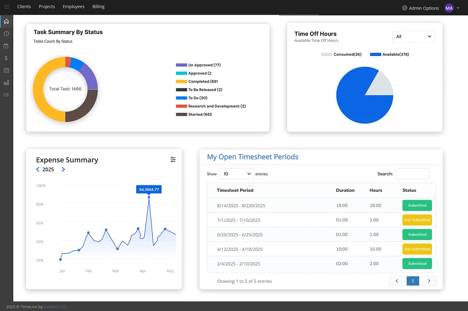Open the MA user avatar
Viewport: 468px width, 311px height.
[449, 8]
